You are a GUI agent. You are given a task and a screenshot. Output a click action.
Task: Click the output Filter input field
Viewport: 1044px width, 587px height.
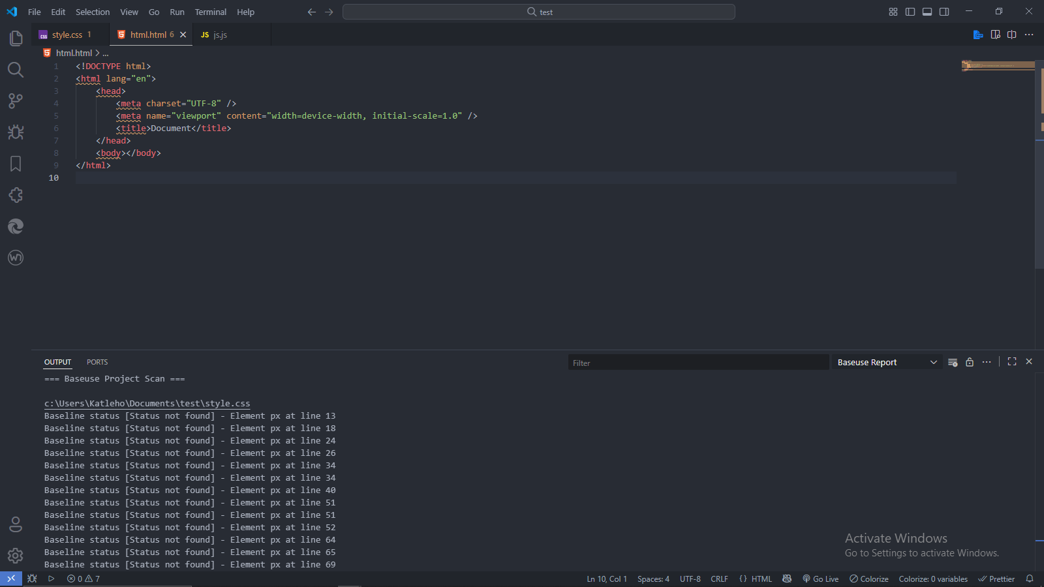point(698,363)
